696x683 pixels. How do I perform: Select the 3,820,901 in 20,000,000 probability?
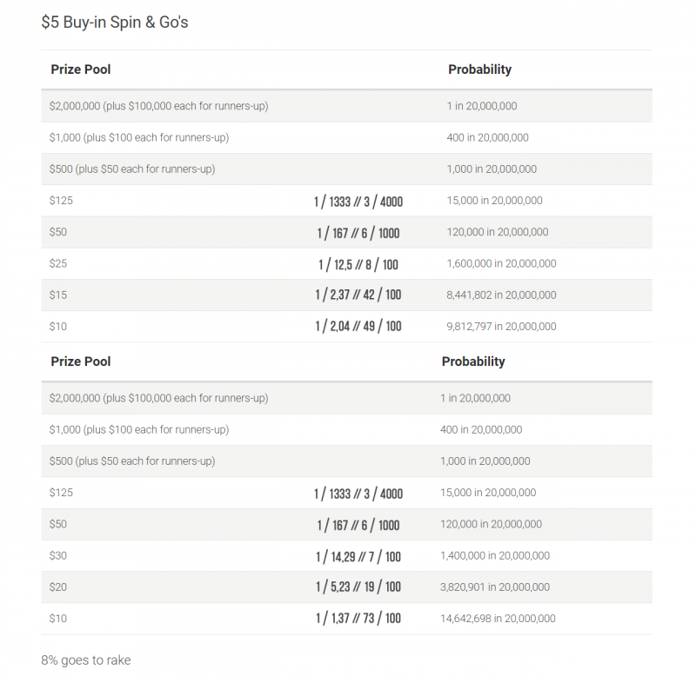pyautogui.click(x=495, y=587)
